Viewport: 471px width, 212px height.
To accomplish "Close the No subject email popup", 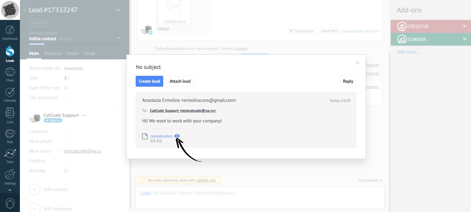I will pos(357,63).
